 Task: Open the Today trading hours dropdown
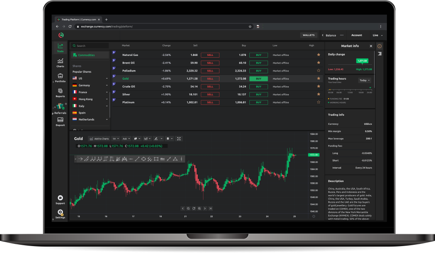tap(364, 80)
